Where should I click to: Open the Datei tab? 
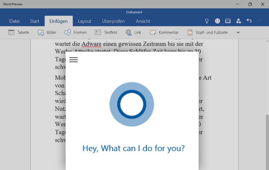click(14, 21)
